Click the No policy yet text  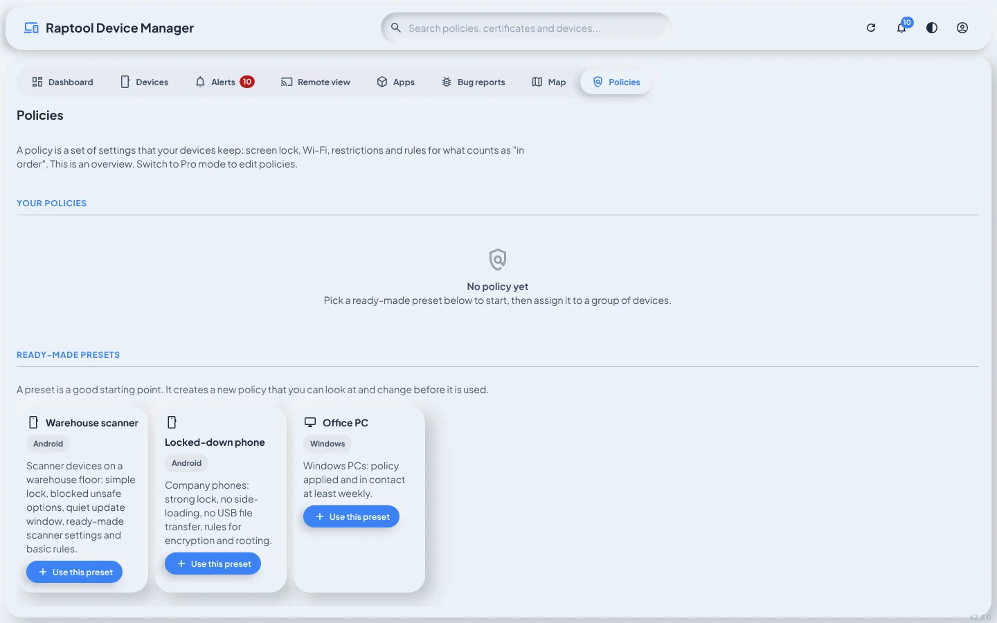coord(498,287)
